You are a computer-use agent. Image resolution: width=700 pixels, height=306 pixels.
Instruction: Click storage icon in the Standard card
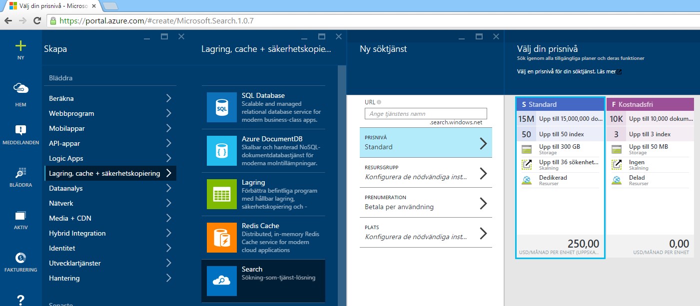click(x=527, y=149)
